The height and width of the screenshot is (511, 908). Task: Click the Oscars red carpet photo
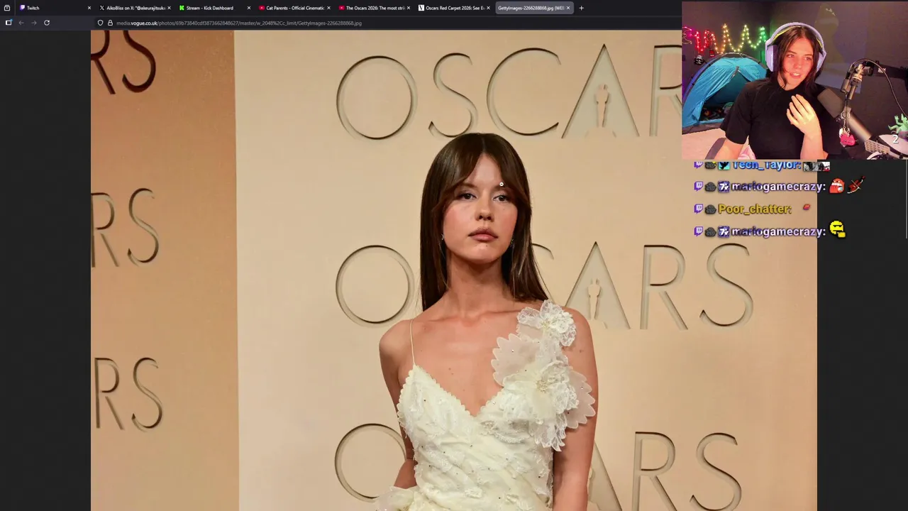point(454,270)
